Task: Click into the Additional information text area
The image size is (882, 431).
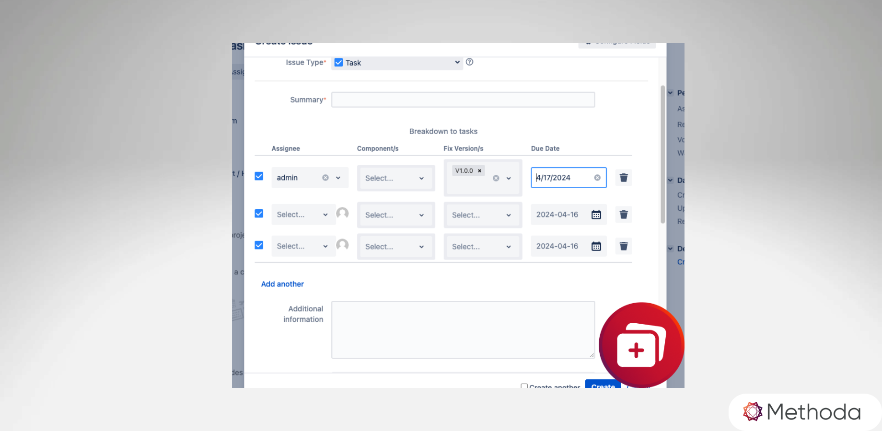Action: (463, 329)
